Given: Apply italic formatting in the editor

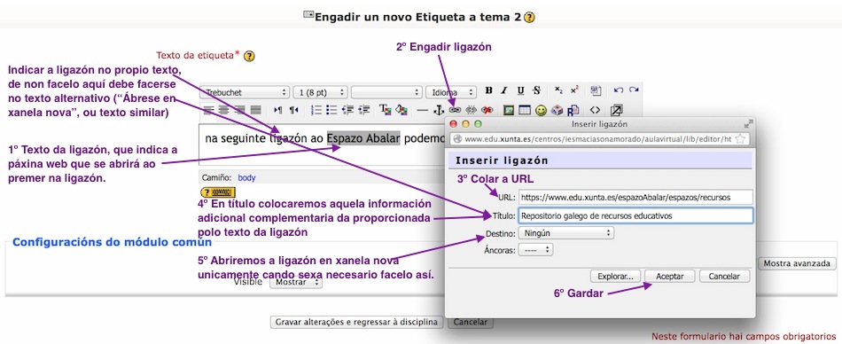Looking at the screenshot, I should click(504, 90).
